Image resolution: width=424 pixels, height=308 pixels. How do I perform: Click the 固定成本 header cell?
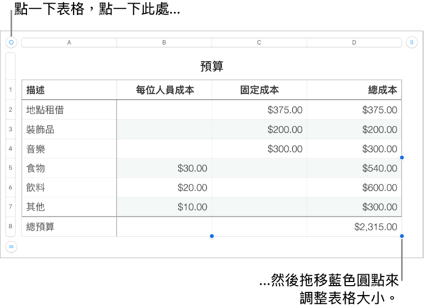[259, 90]
